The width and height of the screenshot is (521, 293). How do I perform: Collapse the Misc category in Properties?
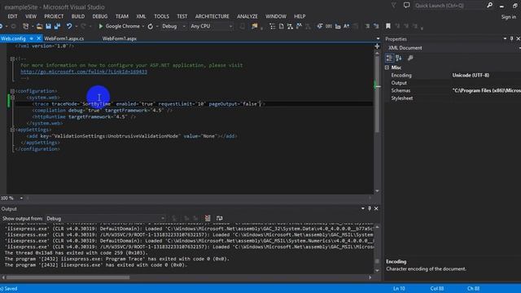pyautogui.click(x=387, y=68)
